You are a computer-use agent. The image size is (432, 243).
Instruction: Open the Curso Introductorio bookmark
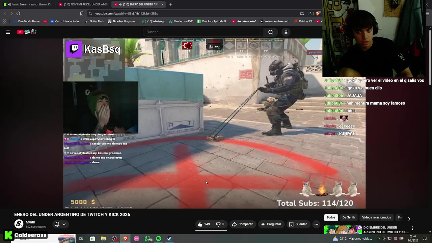pyautogui.click(x=65, y=21)
